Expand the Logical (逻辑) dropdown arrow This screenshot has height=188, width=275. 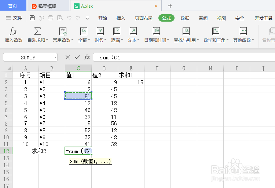point(122,40)
